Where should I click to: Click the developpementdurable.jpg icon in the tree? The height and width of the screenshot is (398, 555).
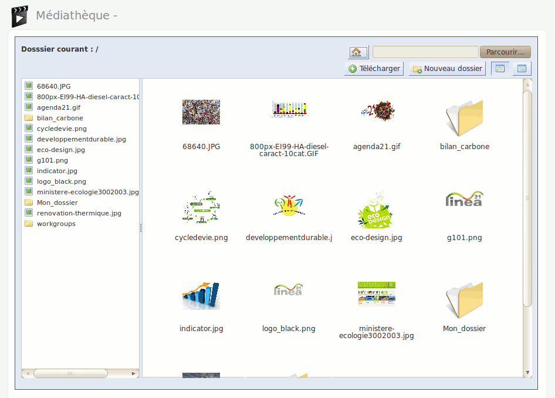coord(29,139)
